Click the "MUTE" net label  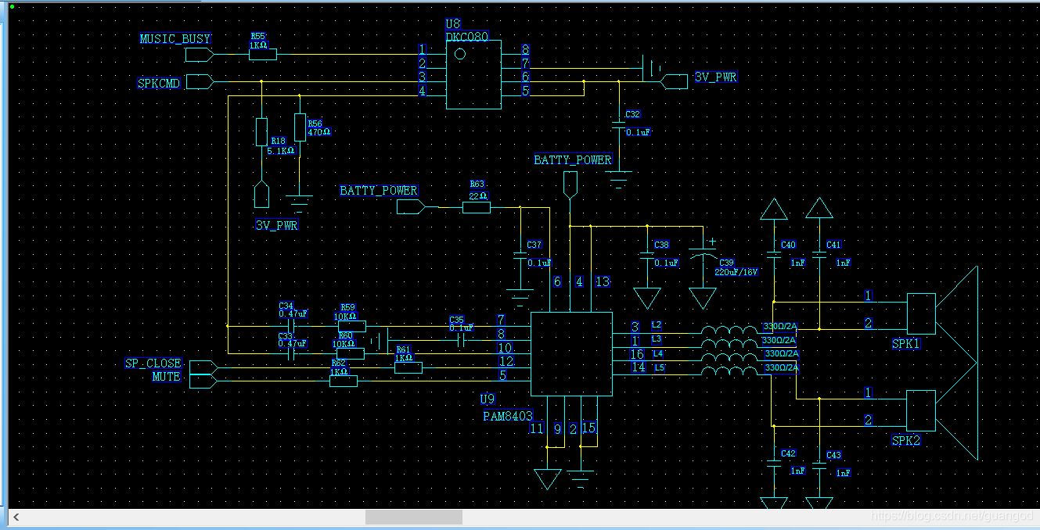pos(167,377)
